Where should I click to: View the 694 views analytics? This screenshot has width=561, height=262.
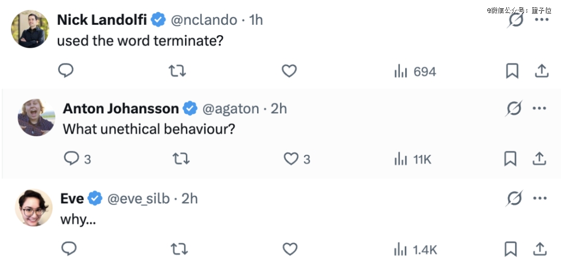pos(415,71)
